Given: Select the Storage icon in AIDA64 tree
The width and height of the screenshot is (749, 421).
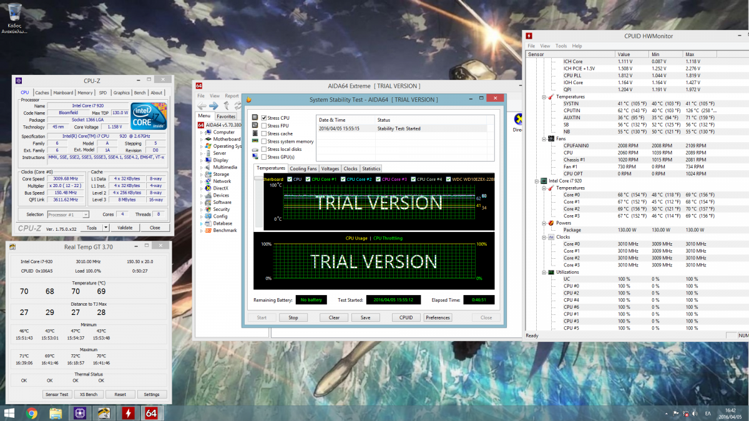Looking at the screenshot, I should coord(208,174).
